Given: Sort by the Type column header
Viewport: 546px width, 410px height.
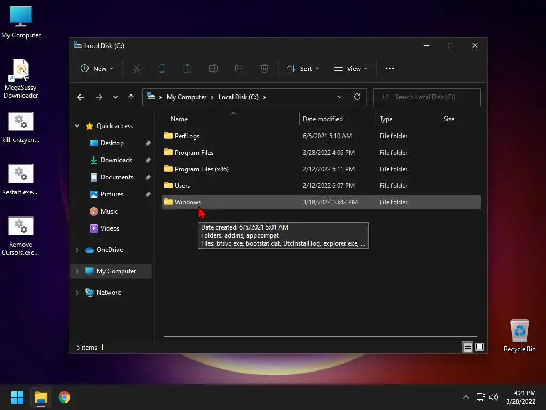Looking at the screenshot, I should (408, 119).
